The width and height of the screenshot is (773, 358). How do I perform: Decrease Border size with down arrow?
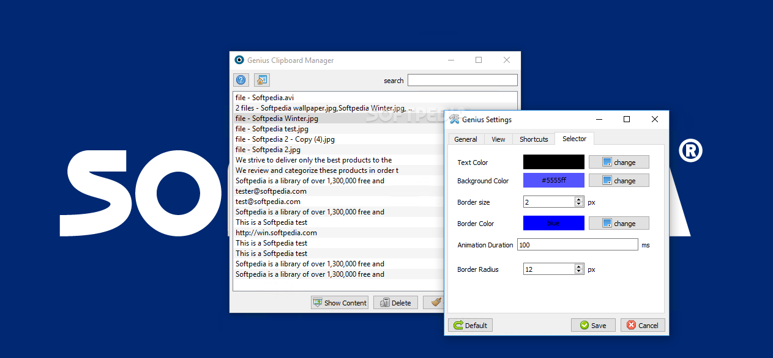pyautogui.click(x=579, y=205)
